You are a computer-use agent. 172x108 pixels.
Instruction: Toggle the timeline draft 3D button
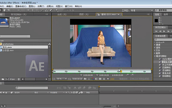(69, 88)
